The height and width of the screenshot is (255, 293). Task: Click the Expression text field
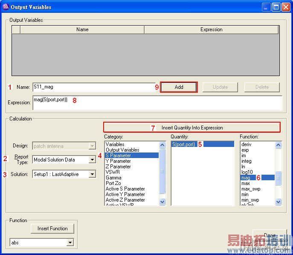157,103
